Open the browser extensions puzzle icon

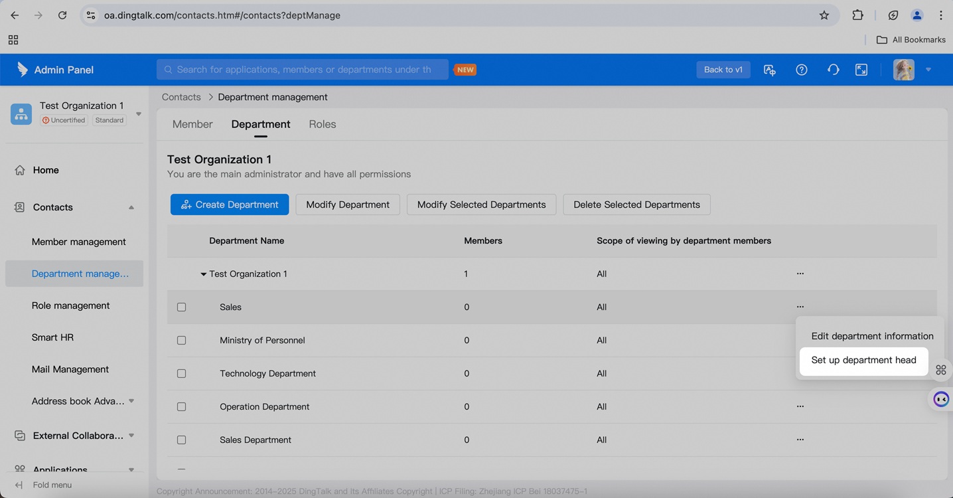click(857, 15)
